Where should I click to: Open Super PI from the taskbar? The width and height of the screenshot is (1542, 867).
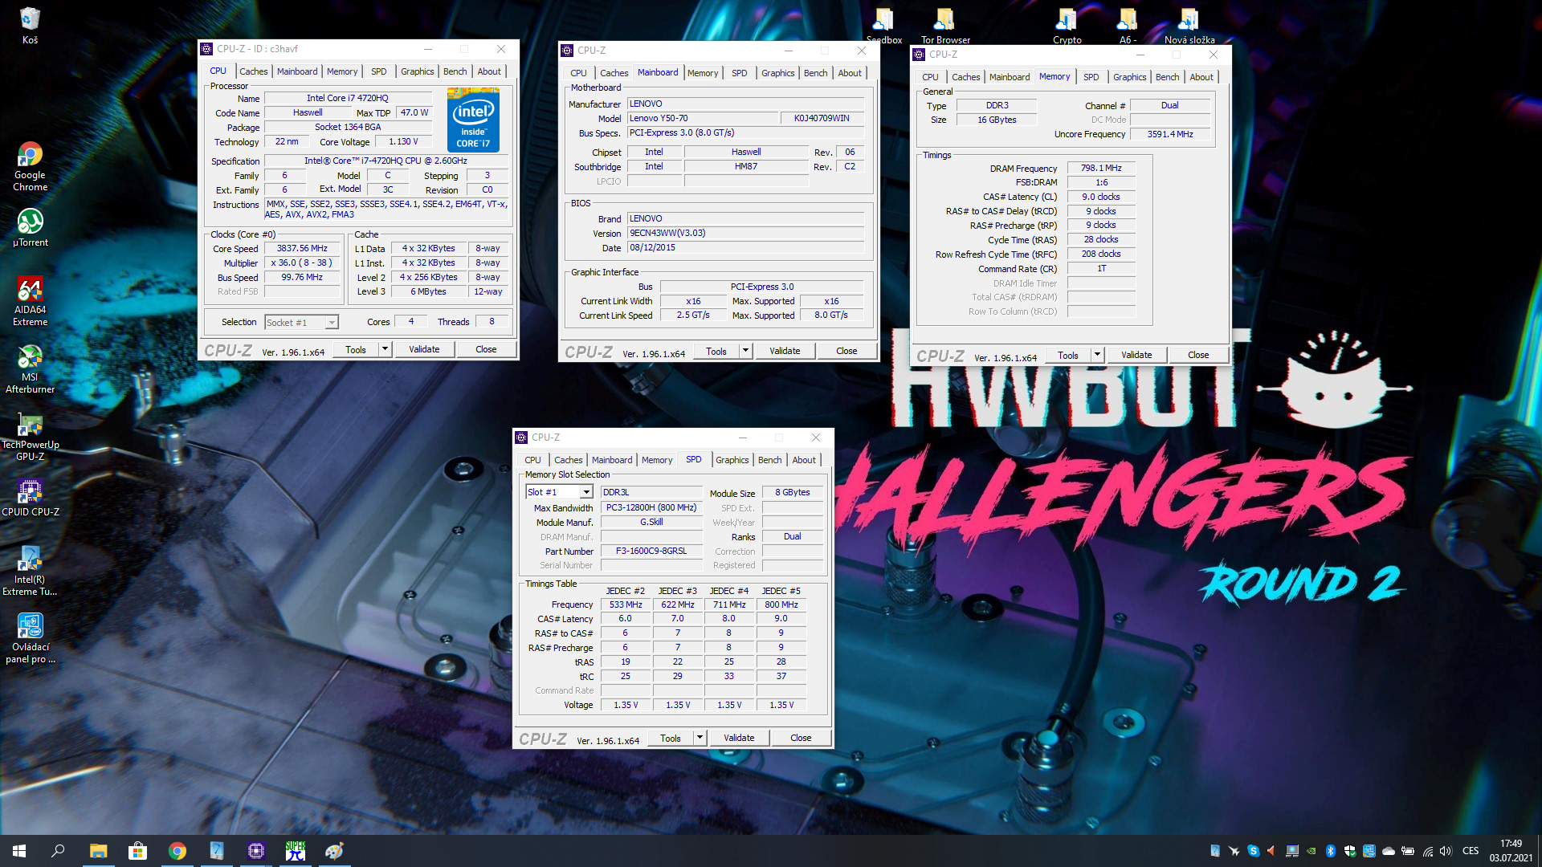click(x=295, y=851)
